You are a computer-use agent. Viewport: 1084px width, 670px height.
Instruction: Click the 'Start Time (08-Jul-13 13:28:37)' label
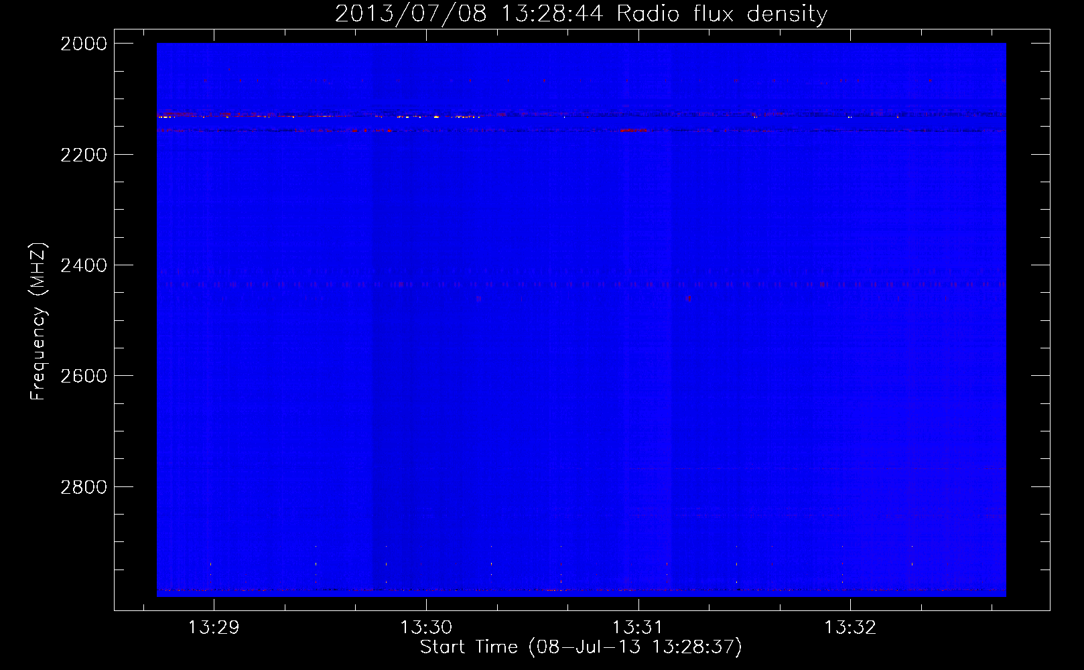point(581,647)
